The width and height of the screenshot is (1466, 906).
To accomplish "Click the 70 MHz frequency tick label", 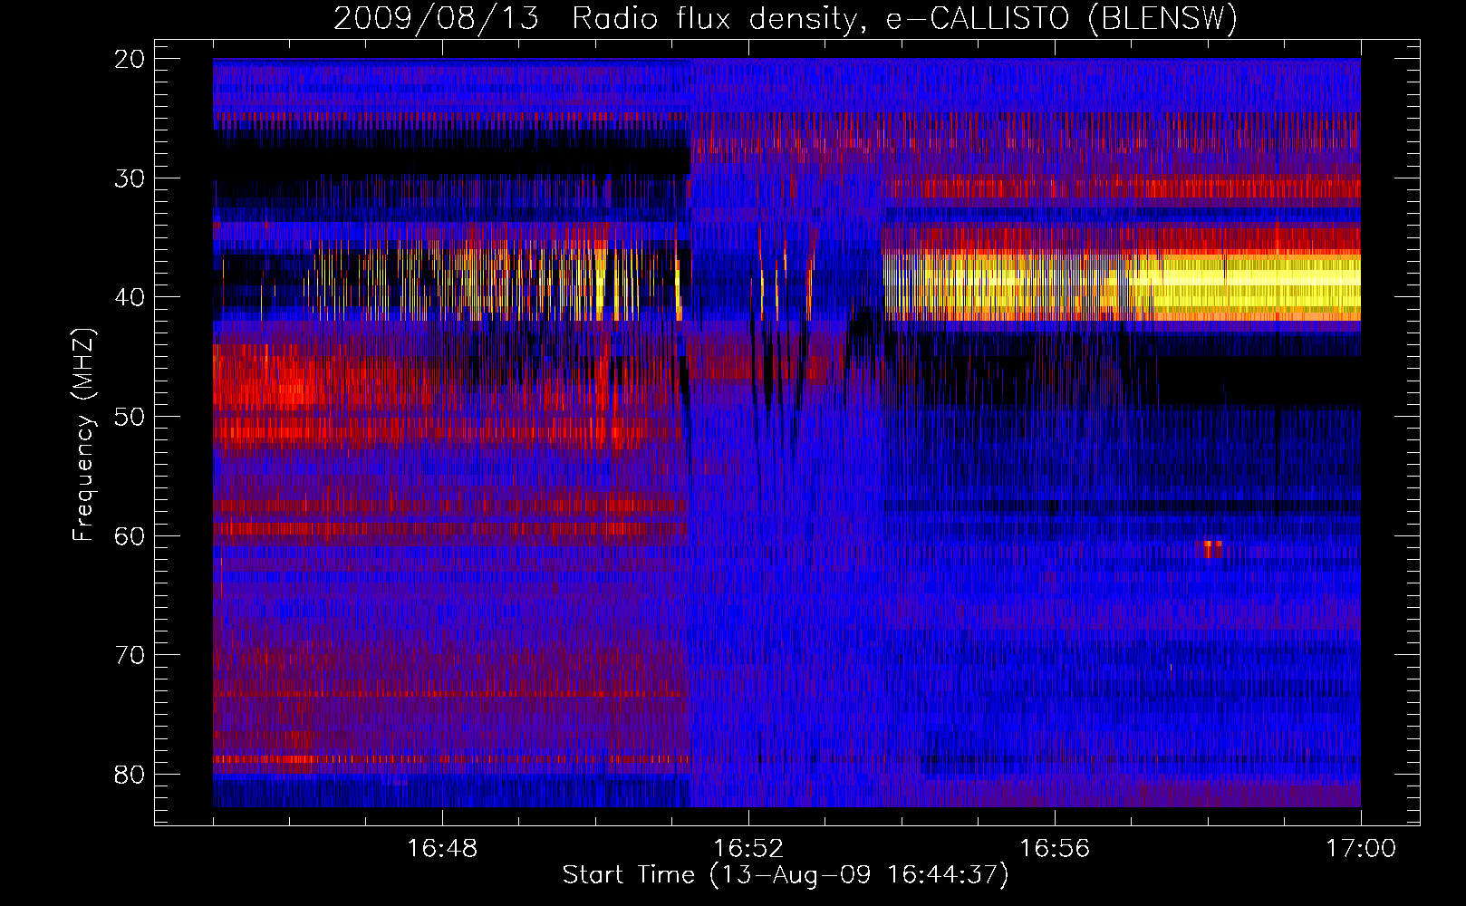I will [x=129, y=655].
